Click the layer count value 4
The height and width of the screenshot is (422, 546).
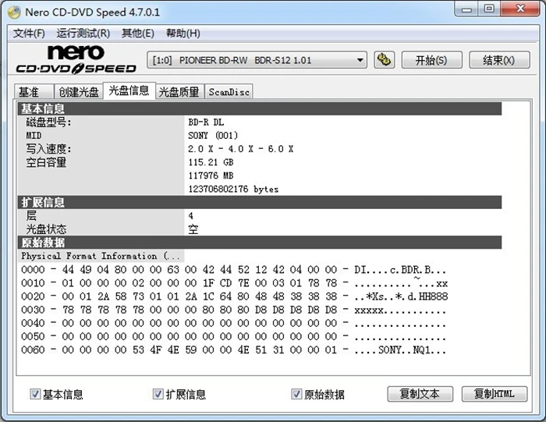click(x=191, y=216)
